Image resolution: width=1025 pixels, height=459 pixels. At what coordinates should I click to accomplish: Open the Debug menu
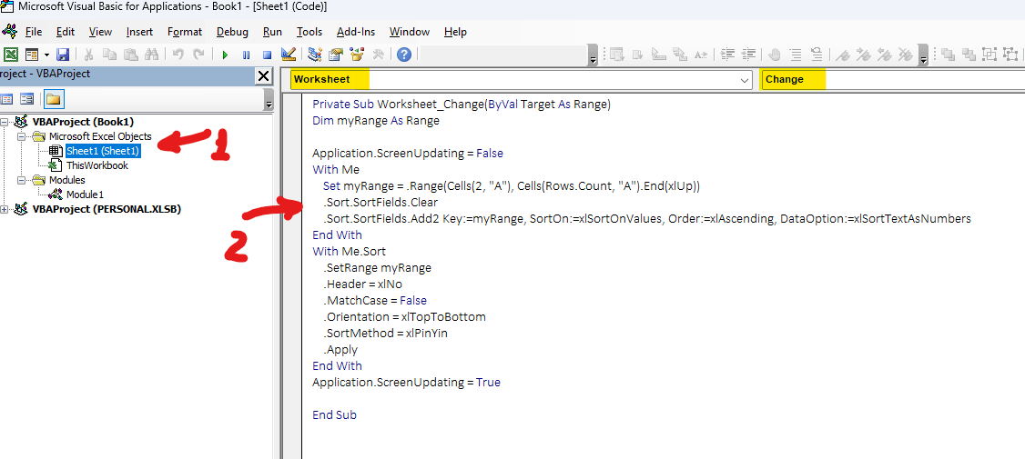click(x=232, y=31)
